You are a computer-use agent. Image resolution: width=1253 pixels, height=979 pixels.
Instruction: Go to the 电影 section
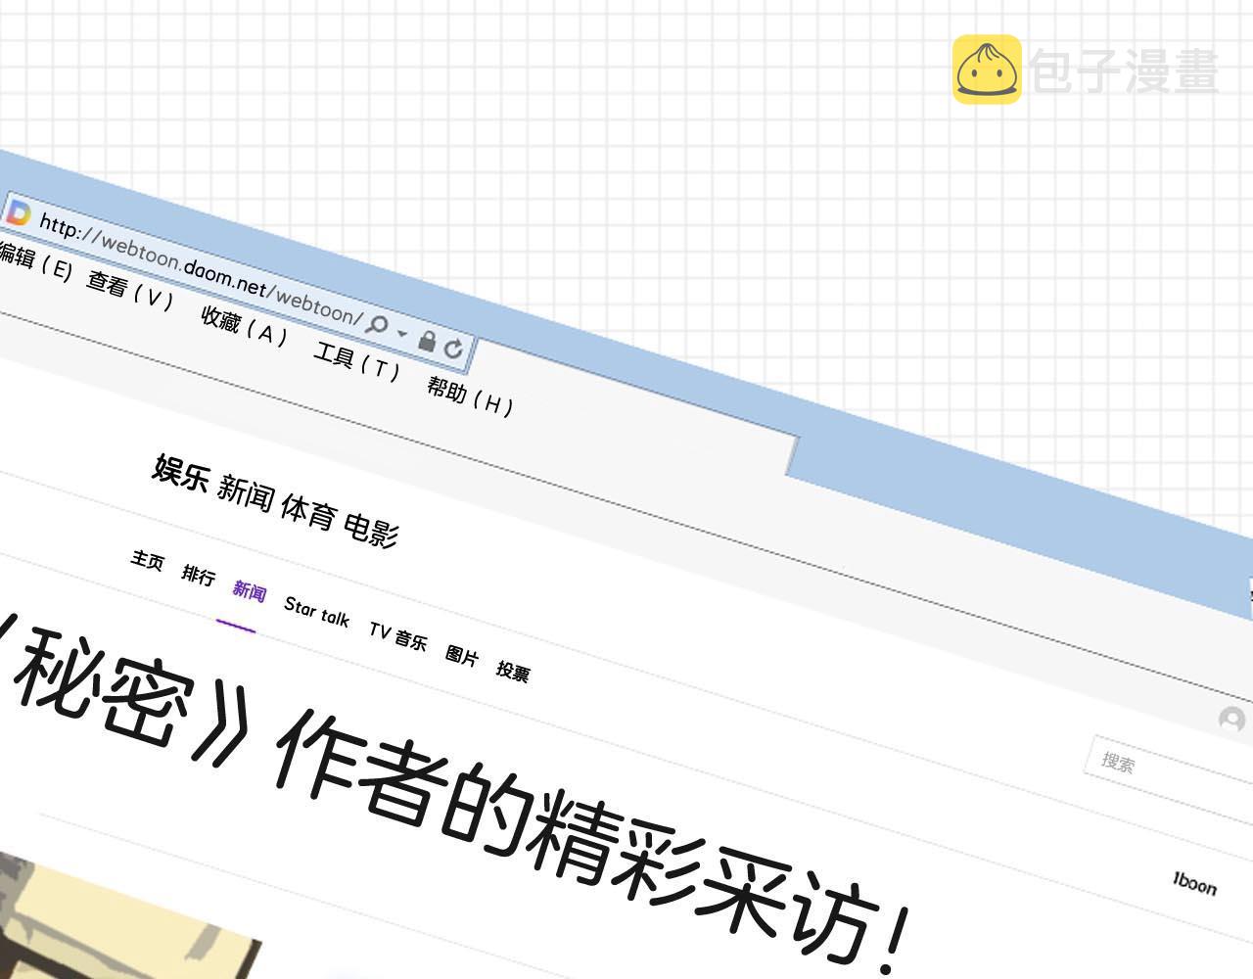371,530
